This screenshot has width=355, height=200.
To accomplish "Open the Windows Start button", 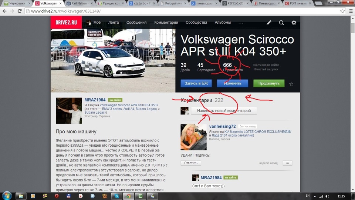I will point(7,196).
